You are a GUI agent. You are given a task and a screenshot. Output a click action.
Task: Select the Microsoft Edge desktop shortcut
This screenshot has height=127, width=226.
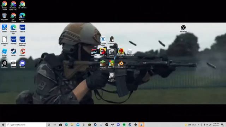click(13, 29)
